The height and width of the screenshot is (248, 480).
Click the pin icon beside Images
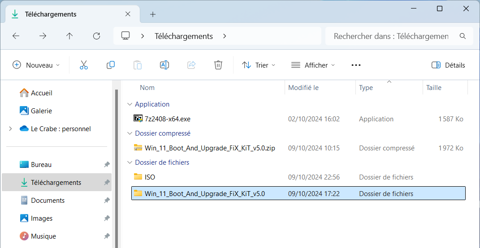[107, 218]
